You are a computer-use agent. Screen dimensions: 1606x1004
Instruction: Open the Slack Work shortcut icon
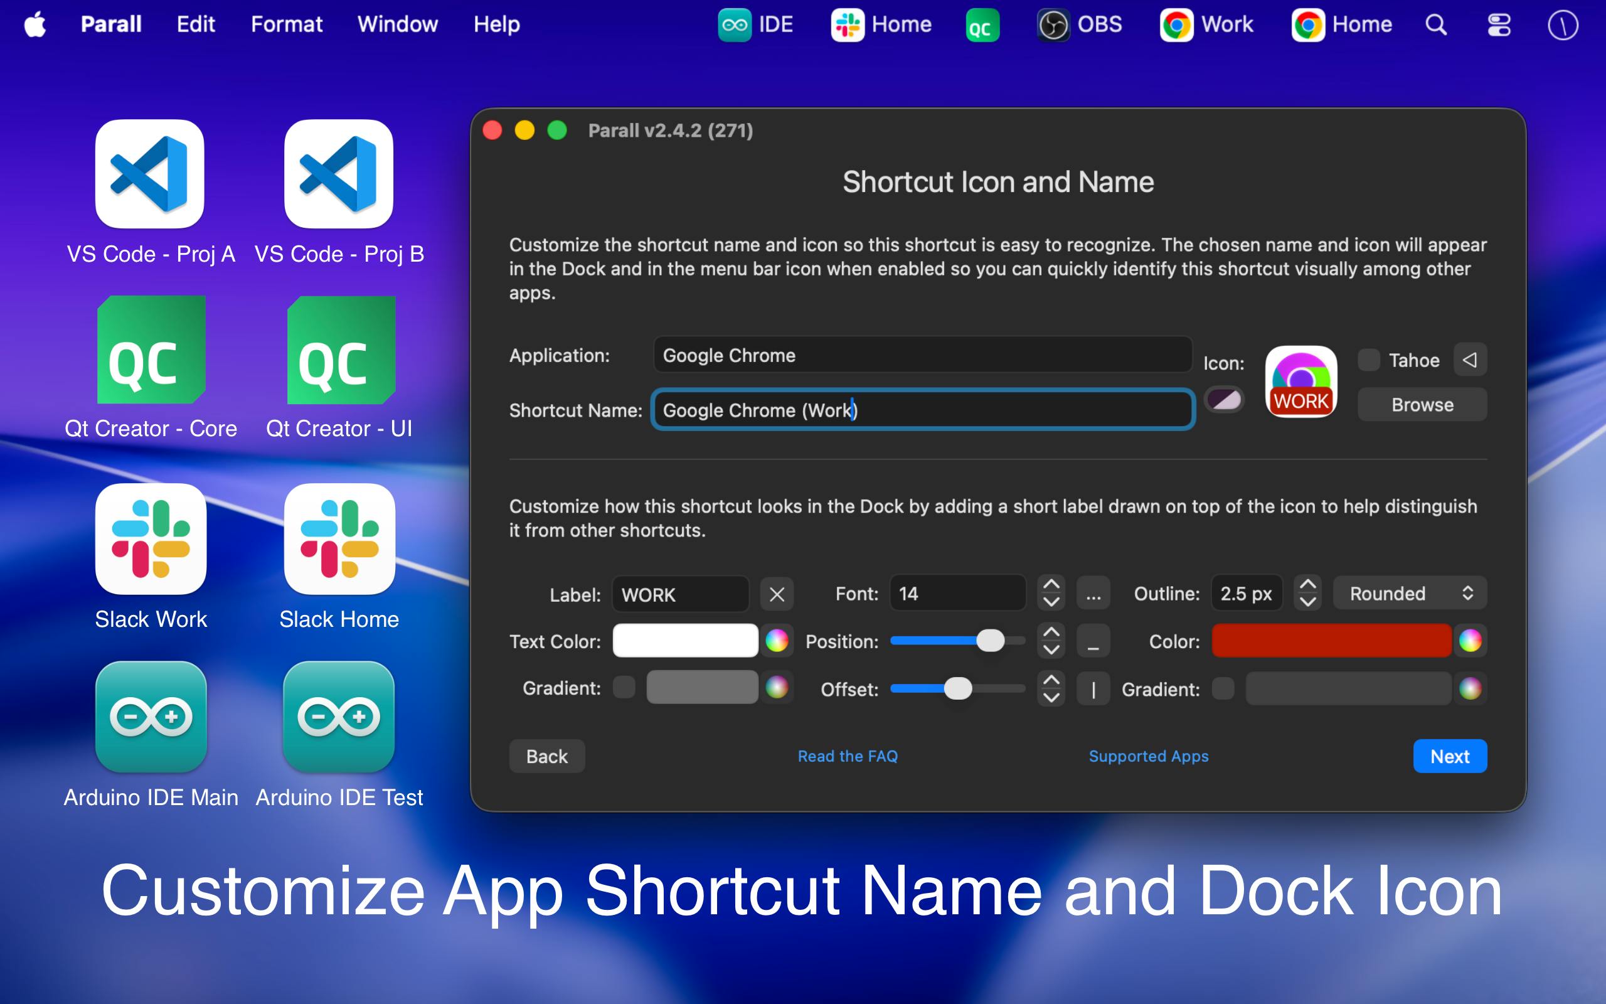[x=151, y=538]
